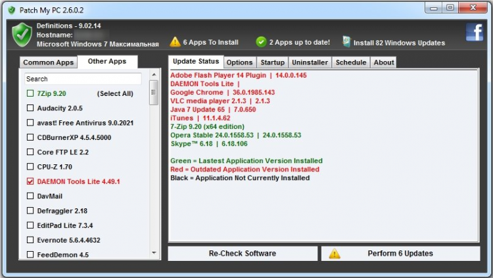Open the About tab
Viewport: 493px width, 278px height.
[384, 62]
